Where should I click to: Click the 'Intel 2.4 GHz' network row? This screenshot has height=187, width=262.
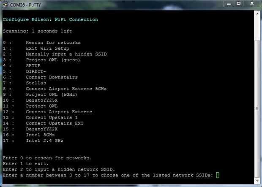[33, 141]
